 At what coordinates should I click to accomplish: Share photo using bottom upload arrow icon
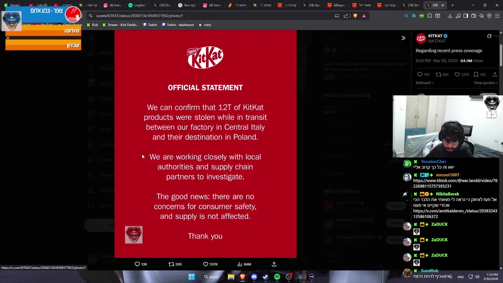pyautogui.click(x=274, y=264)
